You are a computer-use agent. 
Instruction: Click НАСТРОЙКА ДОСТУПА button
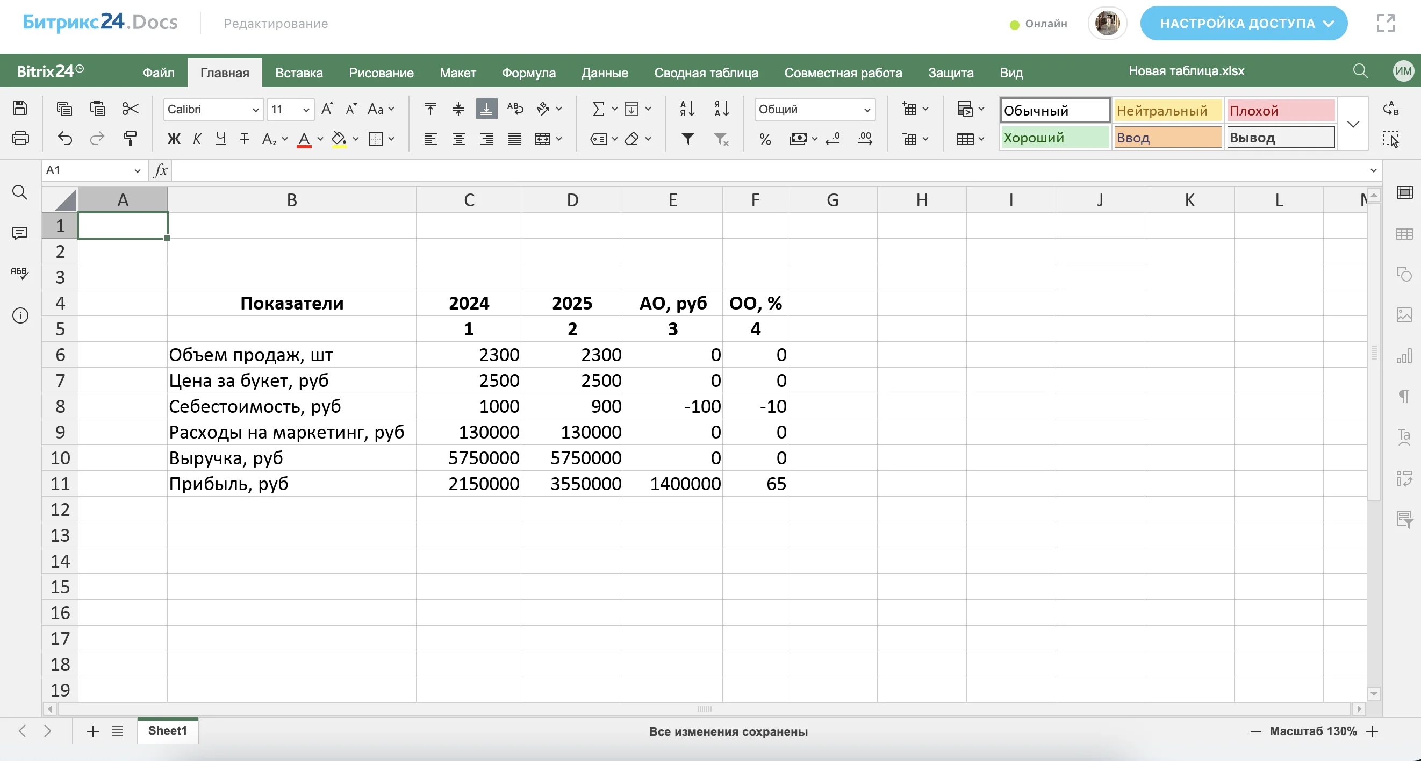pyautogui.click(x=1244, y=23)
